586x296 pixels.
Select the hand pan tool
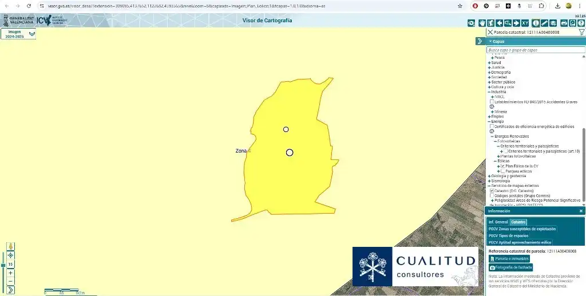tap(482, 23)
